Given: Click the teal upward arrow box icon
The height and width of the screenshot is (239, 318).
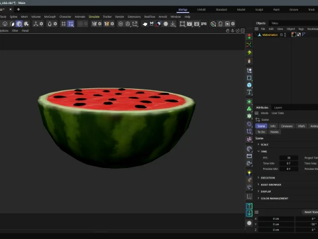Looking at the screenshot, I should 249,206.
